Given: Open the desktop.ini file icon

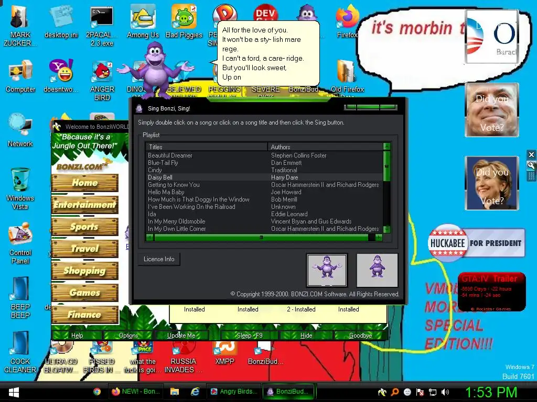Looking at the screenshot, I should click(x=61, y=22).
